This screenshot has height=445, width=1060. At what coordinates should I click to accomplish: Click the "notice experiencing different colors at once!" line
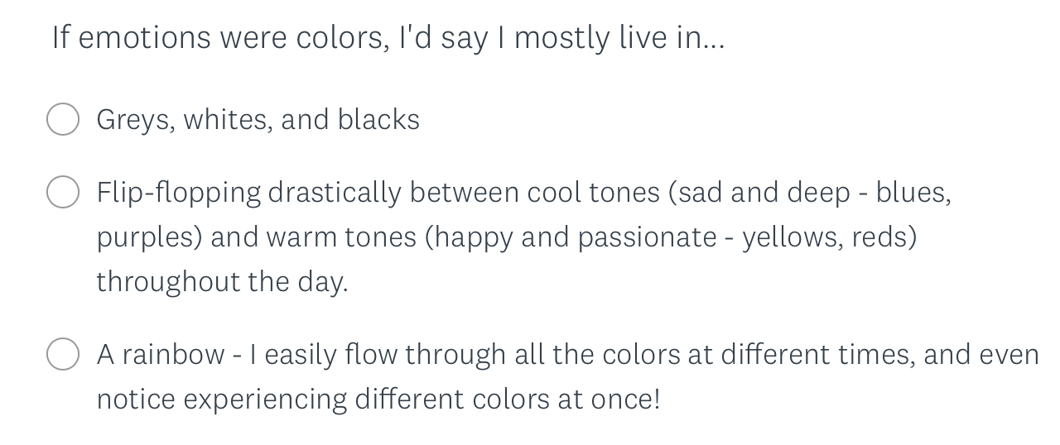(x=378, y=400)
